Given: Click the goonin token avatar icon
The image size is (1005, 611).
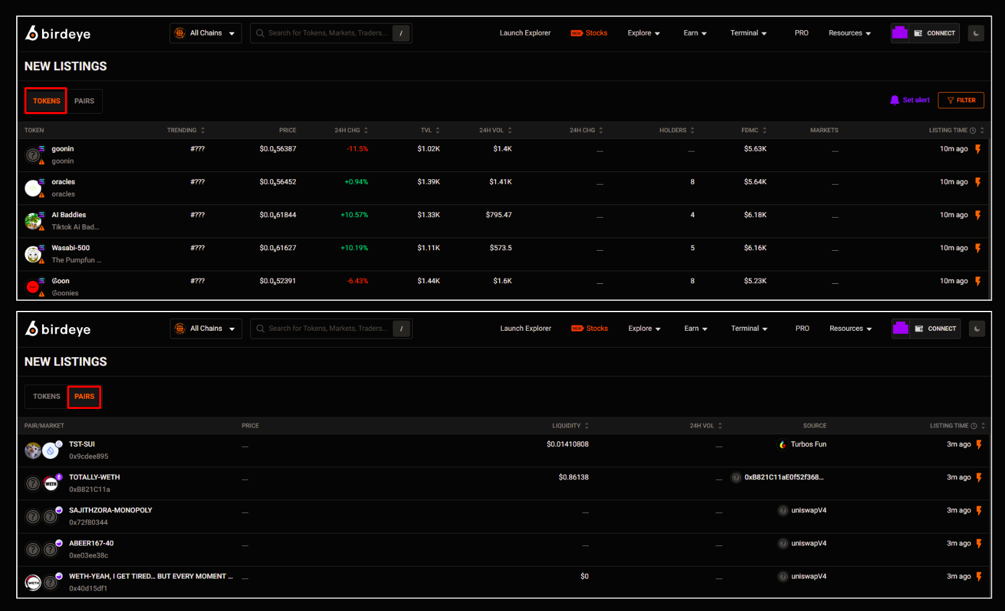Looking at the screenshot, I should coord(34,155).
